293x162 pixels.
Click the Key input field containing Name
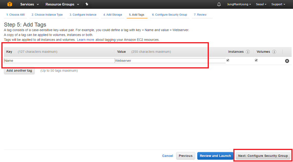click(59, 60)
